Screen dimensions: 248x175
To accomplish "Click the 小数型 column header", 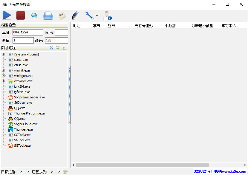I will click(x=177, y=26).
